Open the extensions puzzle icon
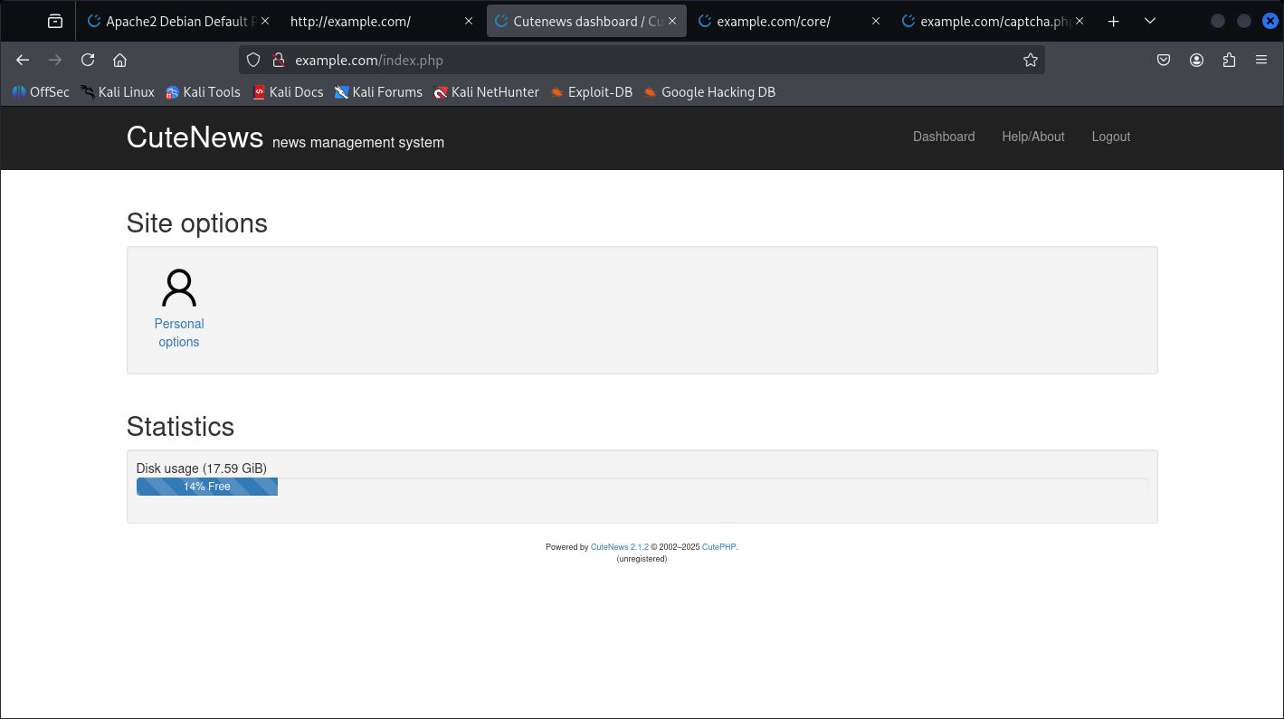Viewport: 1284px width, 719px height. (x=1229, y=60)
